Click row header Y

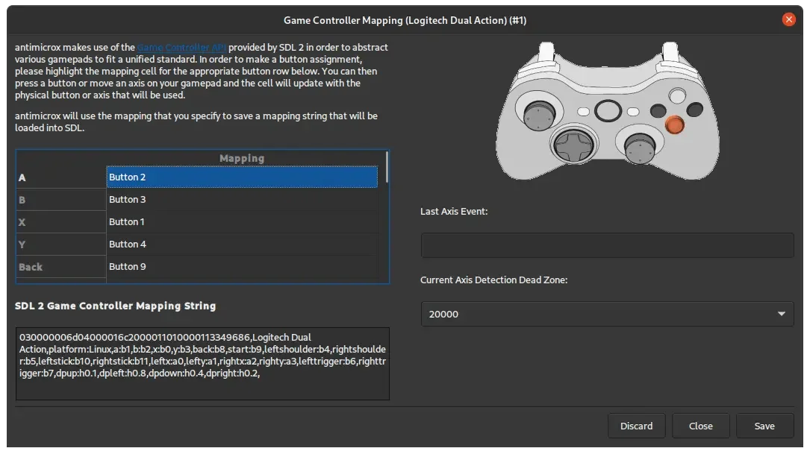click(61, 245)
